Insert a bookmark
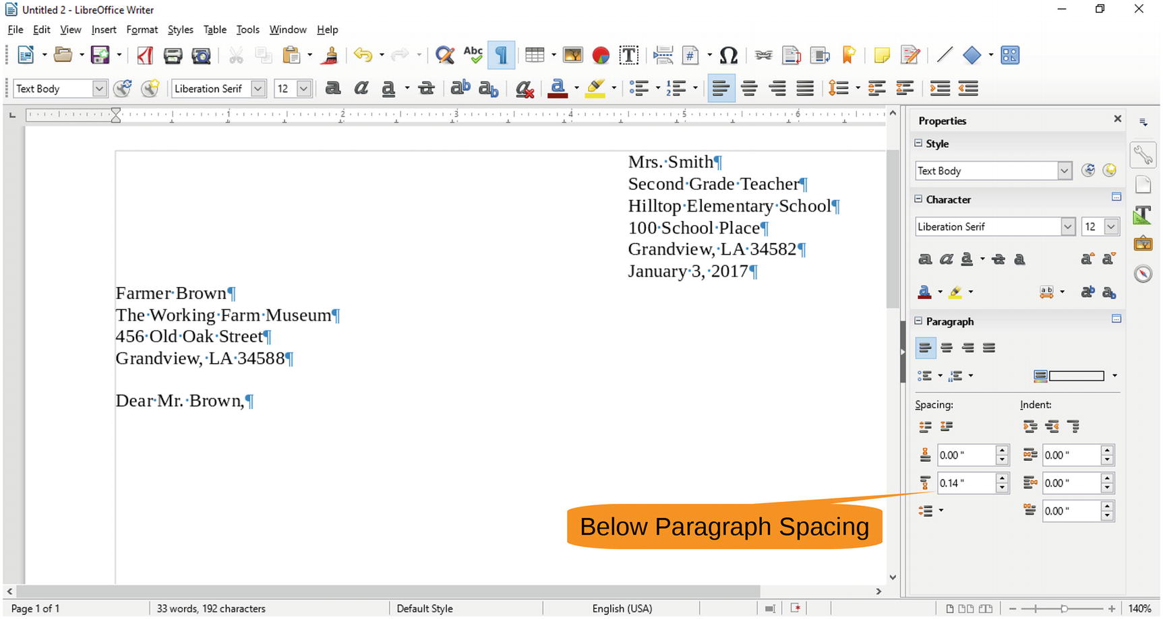This screenshot has width=1163, height=619. tap(849, 55)
